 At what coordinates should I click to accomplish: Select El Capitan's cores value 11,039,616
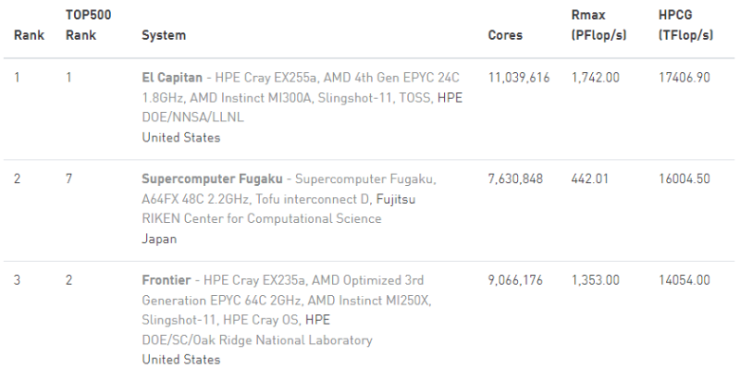(x=519, y=78)
